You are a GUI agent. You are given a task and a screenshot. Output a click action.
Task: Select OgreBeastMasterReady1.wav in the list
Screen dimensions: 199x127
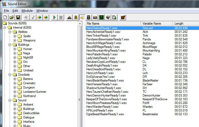click(105, 114)
